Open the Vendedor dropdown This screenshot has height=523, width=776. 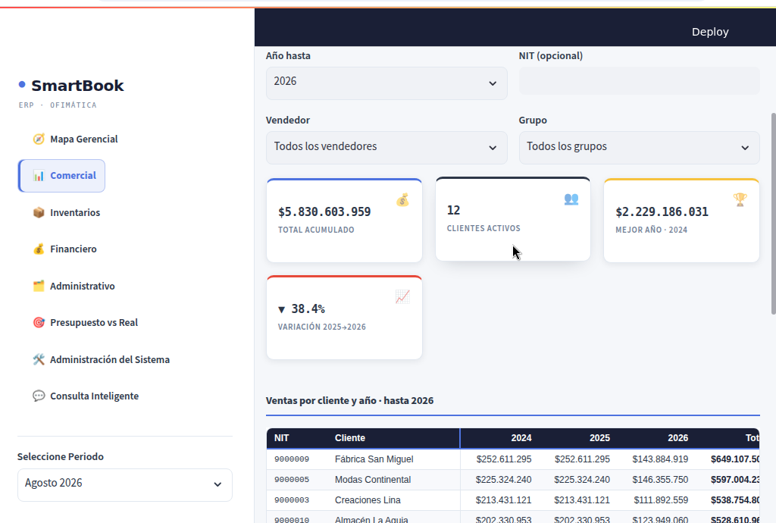pyautogui.click(x=386, y=148)
